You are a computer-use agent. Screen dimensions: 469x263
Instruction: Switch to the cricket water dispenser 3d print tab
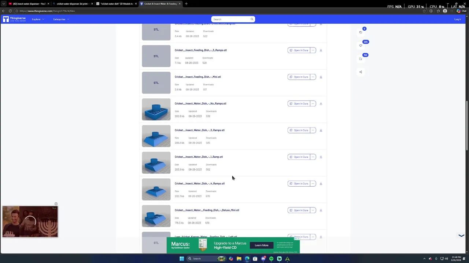[x=72, y=4]
